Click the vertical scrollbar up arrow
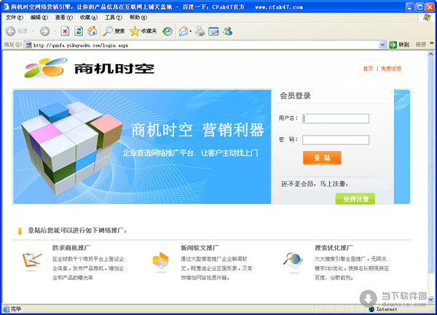The height and width of the screenshot is (315, 437). [431, 54]
